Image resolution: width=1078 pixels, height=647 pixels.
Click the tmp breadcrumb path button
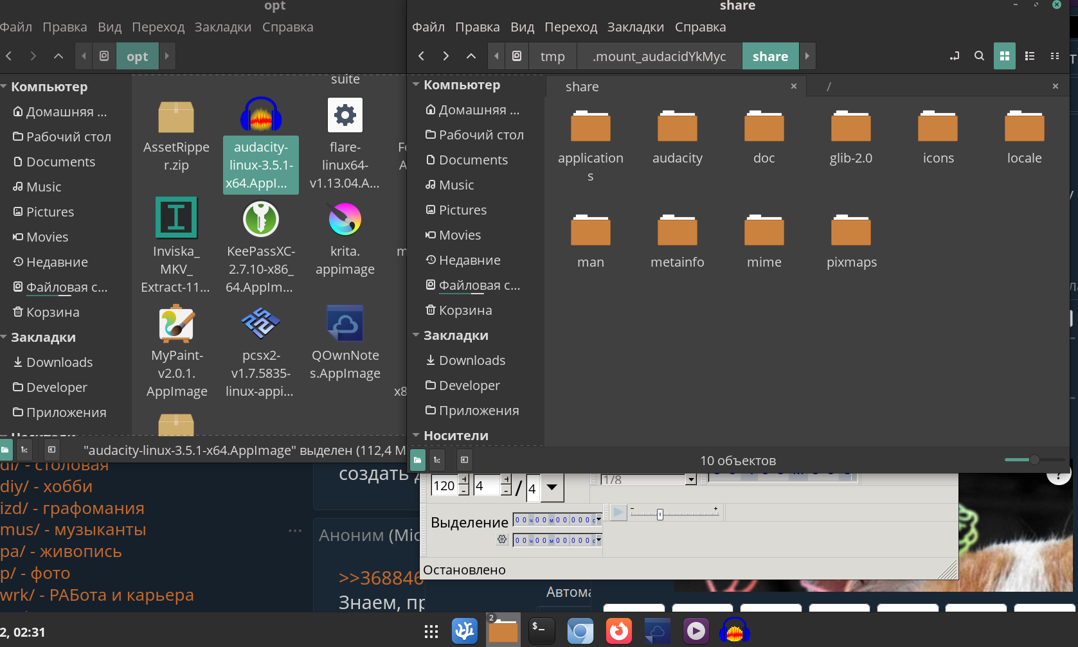pos(552,57)
